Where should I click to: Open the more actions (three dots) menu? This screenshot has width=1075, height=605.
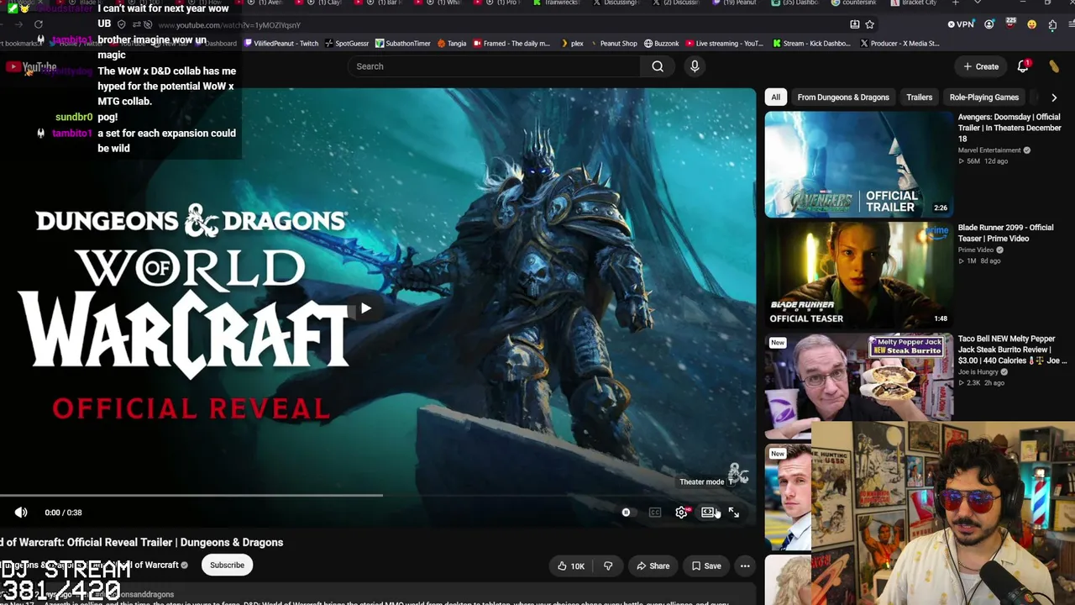point(745,566)
